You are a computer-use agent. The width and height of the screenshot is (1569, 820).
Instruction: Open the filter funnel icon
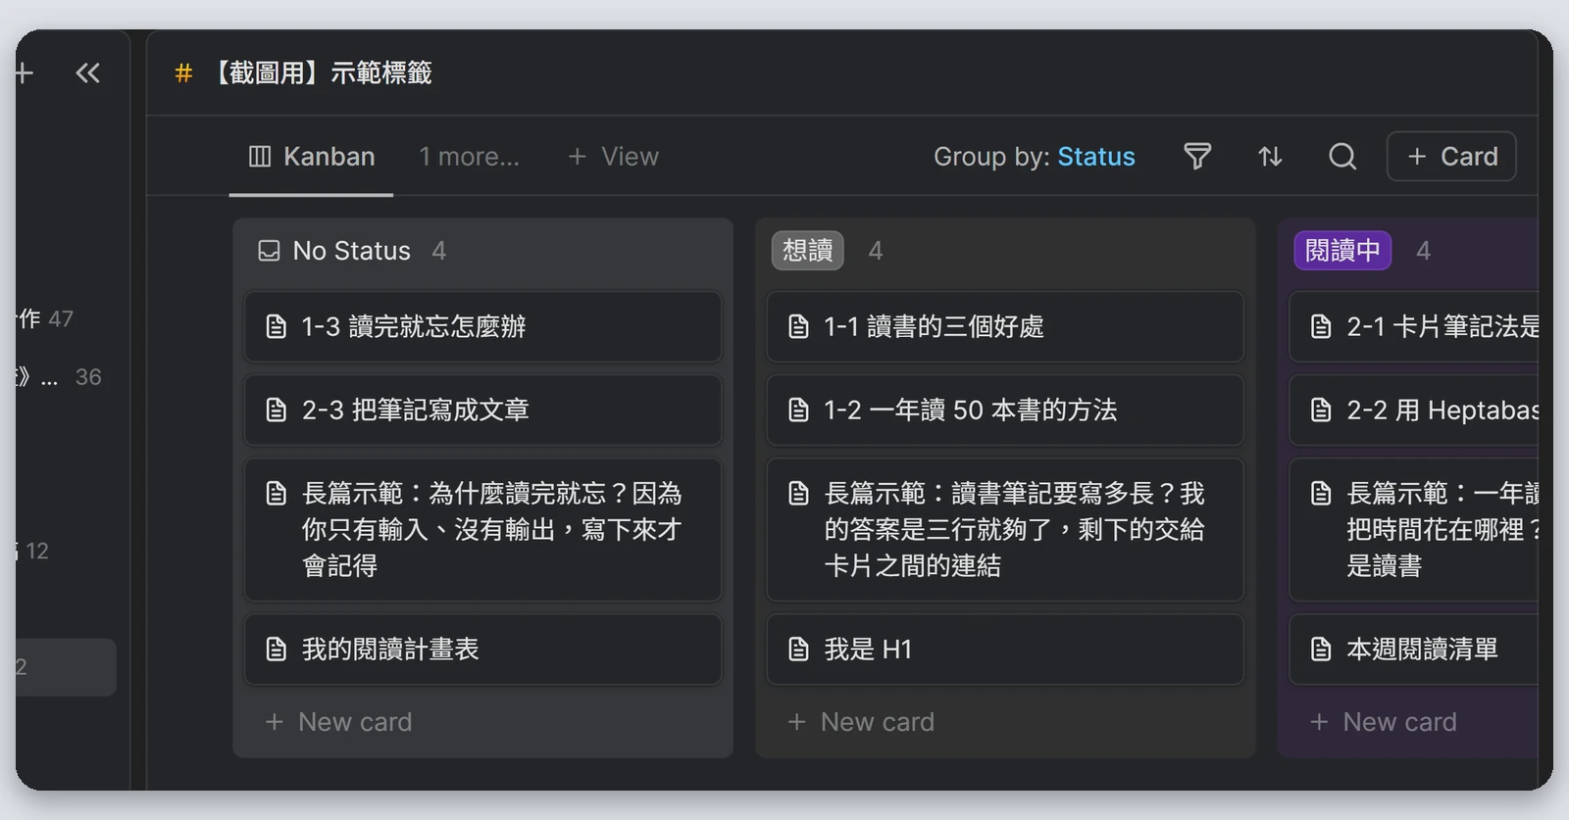coord(1197,157)
